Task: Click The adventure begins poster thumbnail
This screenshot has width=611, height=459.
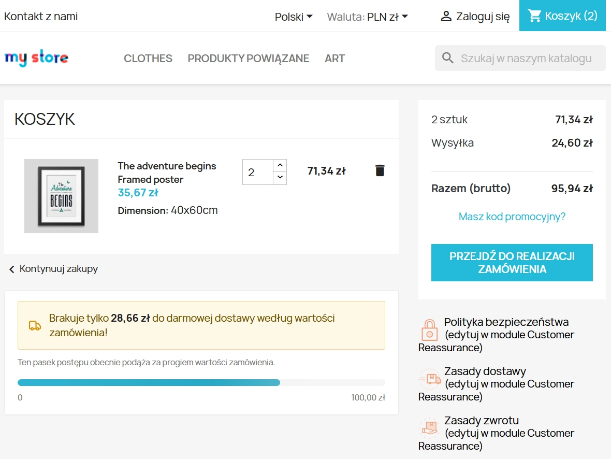Action: 61,196
